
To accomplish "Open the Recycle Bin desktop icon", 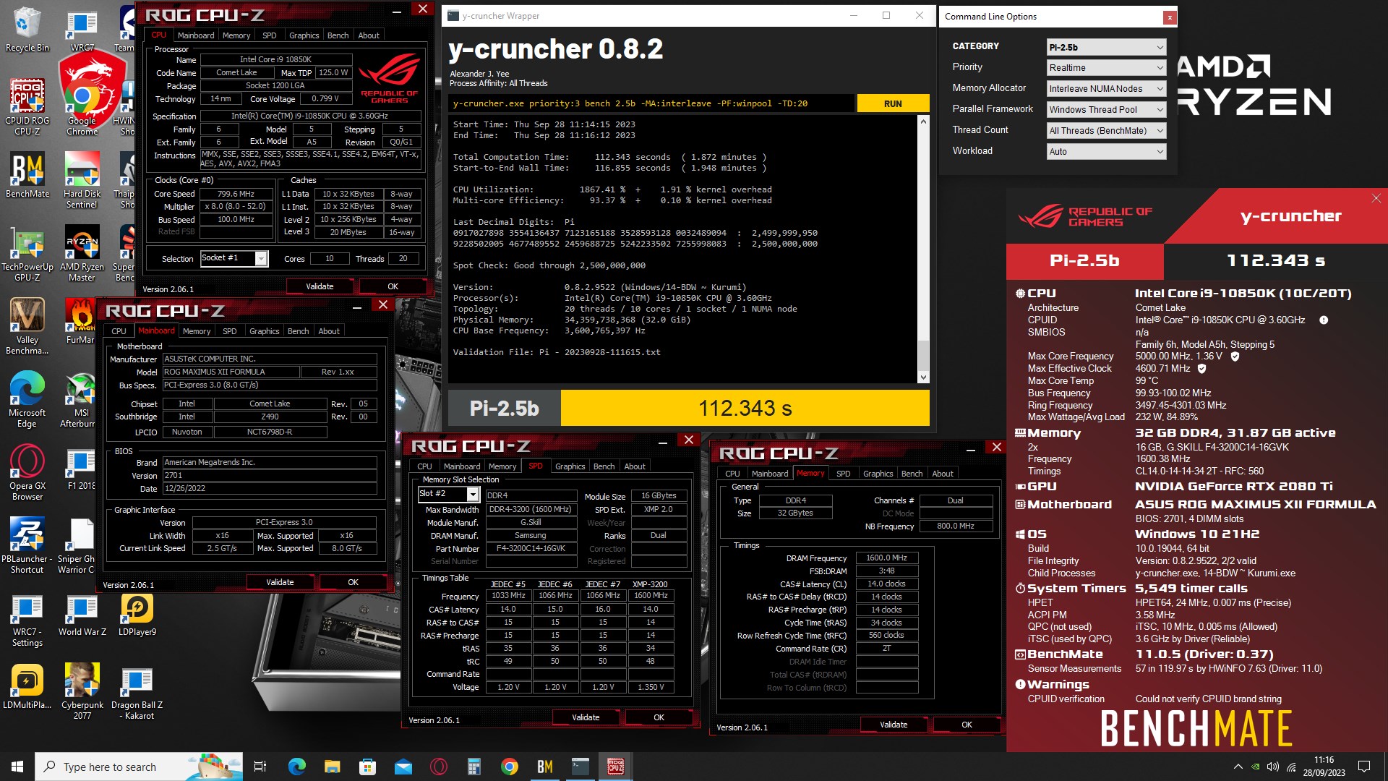I will coord(27,29).
